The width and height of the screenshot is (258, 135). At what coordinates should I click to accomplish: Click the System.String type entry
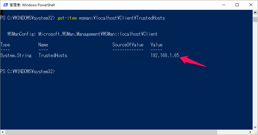coord(16,56)
